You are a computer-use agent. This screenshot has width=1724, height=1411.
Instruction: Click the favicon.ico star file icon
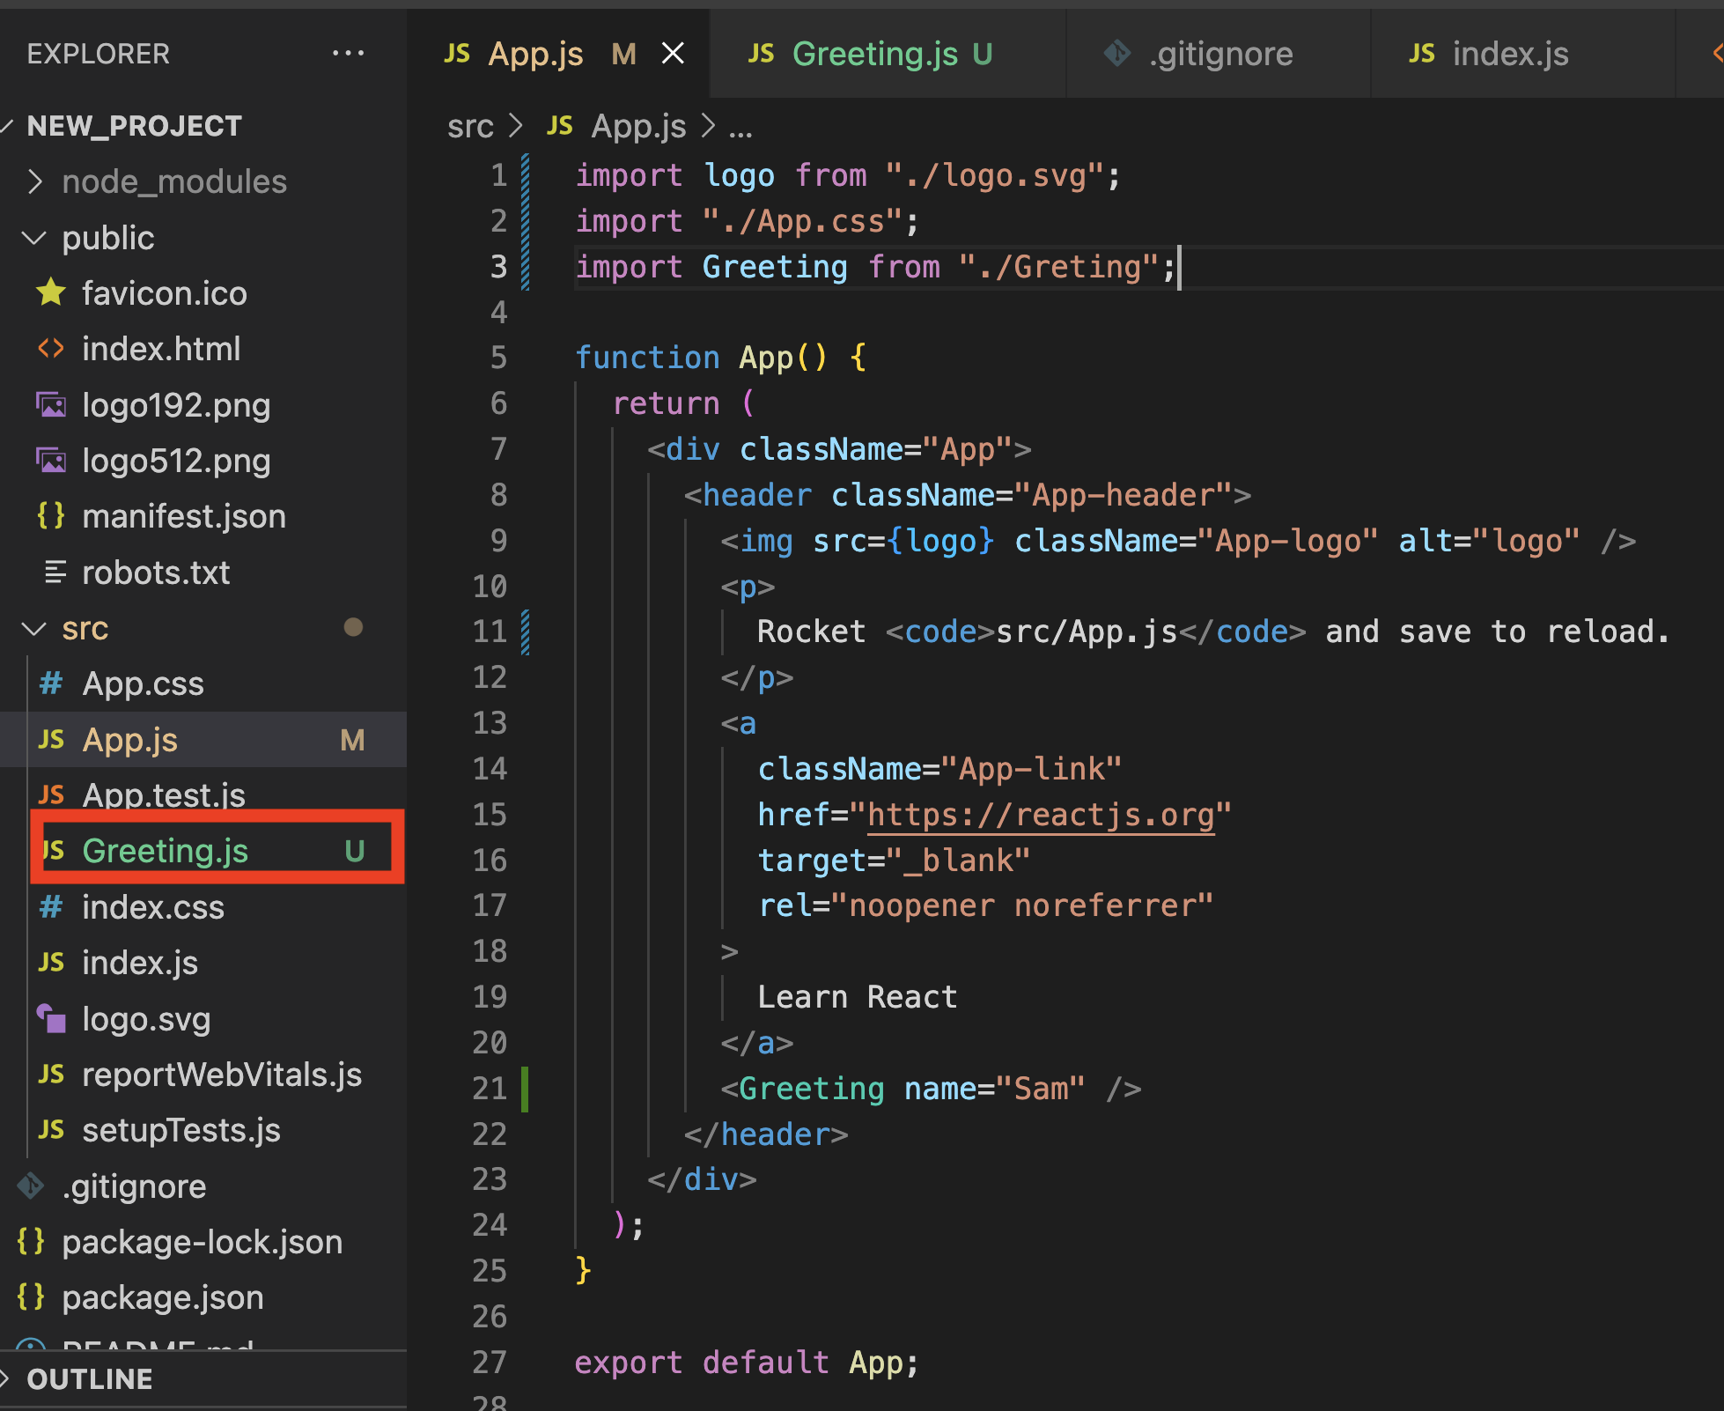click(51, 292)
